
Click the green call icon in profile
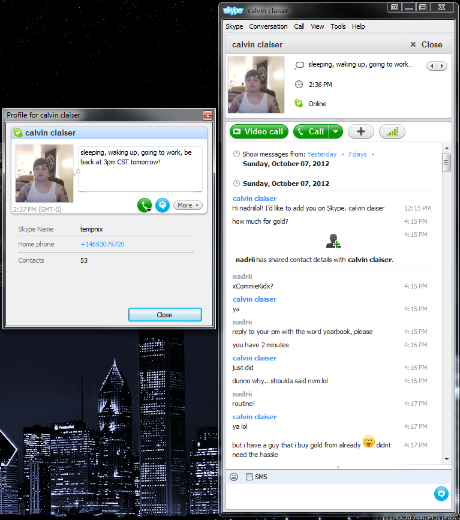pyautogui.click(x=145, y=205)
